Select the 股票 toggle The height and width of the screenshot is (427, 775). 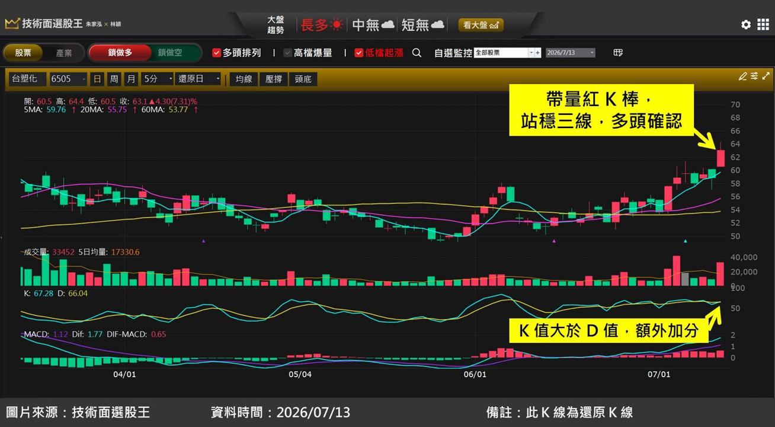coord(23,53)
